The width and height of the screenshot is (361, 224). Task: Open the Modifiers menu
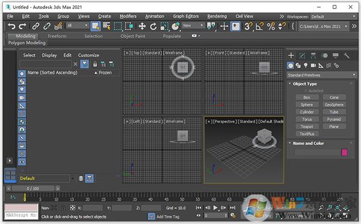[x=128, y=16]
